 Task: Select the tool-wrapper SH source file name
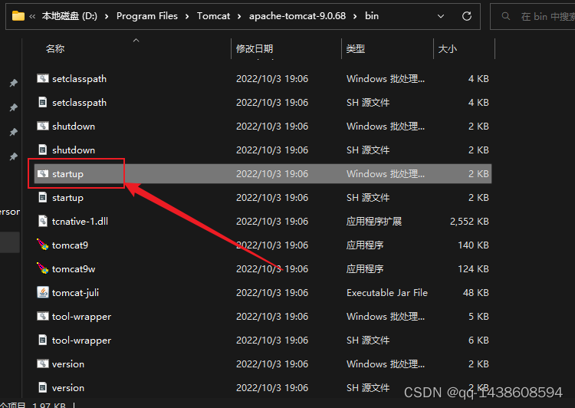[81, 341]
